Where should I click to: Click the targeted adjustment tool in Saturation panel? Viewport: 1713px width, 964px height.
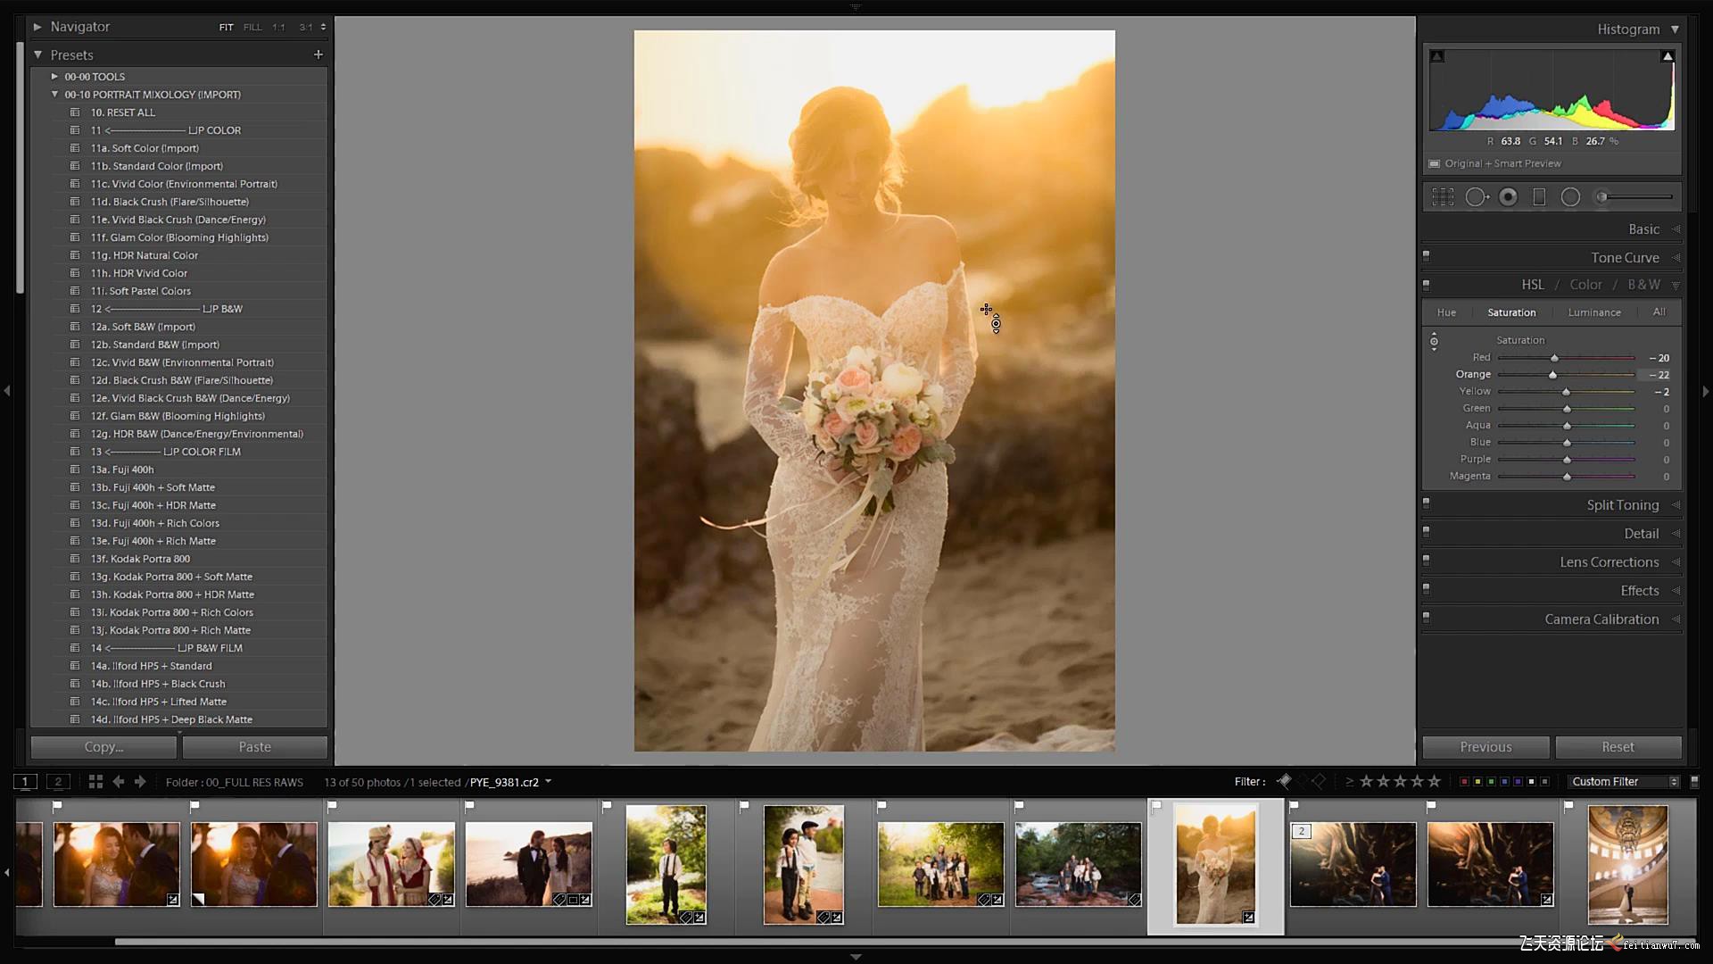click(x=1434, y=341)
